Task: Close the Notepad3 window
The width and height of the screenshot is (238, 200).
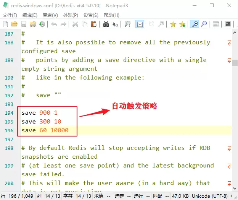Action: [229, 5]
